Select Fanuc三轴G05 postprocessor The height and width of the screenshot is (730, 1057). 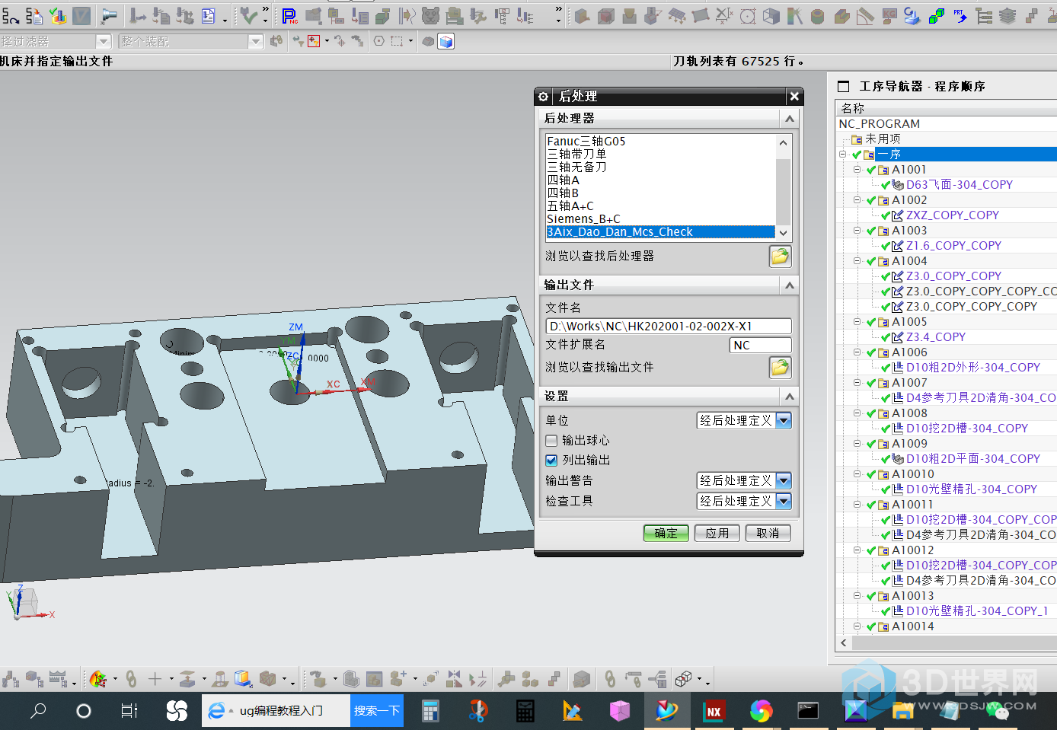click(586, 141)
